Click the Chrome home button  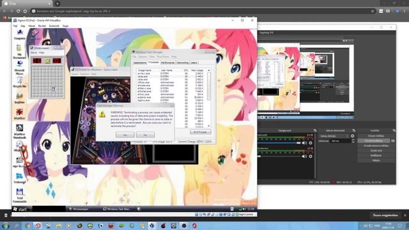pos(25,11)
